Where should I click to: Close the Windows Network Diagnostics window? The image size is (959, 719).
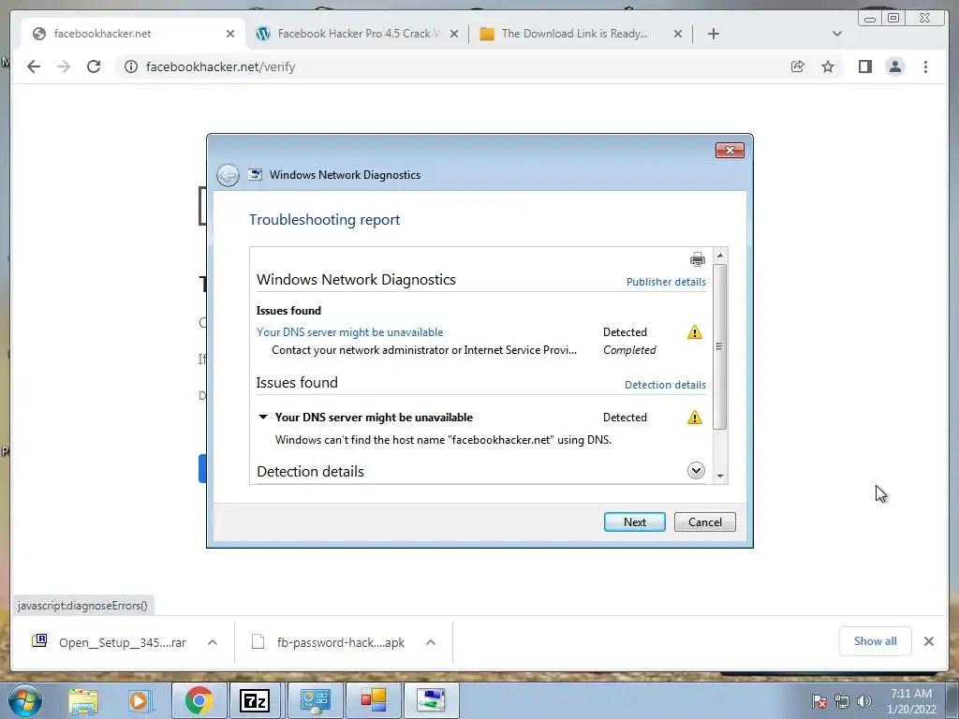730,151
